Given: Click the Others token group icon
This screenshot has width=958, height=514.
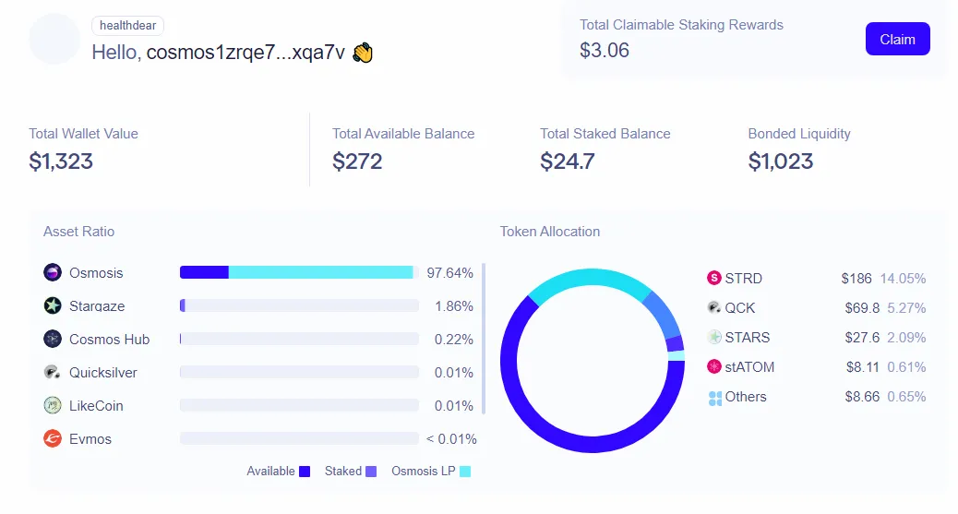Looking at the screenshot, I should (714, 398).
